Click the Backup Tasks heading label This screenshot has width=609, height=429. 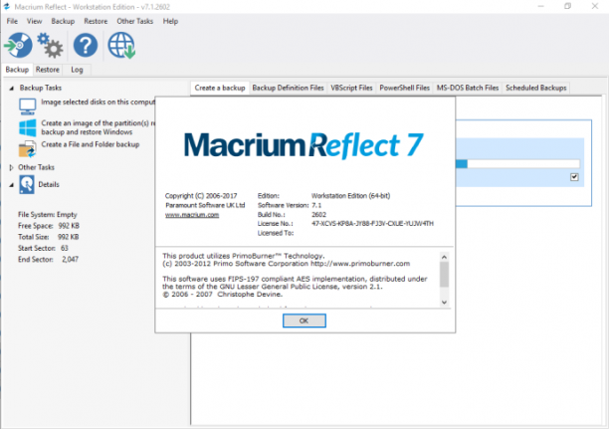coord(41,88)
